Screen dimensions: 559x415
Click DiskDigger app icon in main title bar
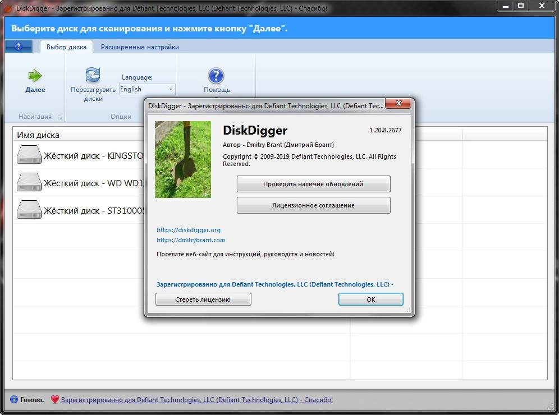[x=7, y=8]
